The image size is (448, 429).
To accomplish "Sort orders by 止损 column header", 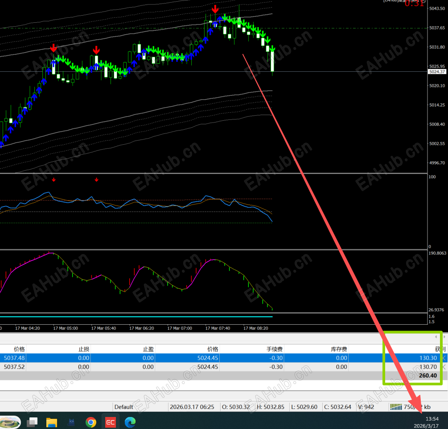I will [x=83, y=349].
